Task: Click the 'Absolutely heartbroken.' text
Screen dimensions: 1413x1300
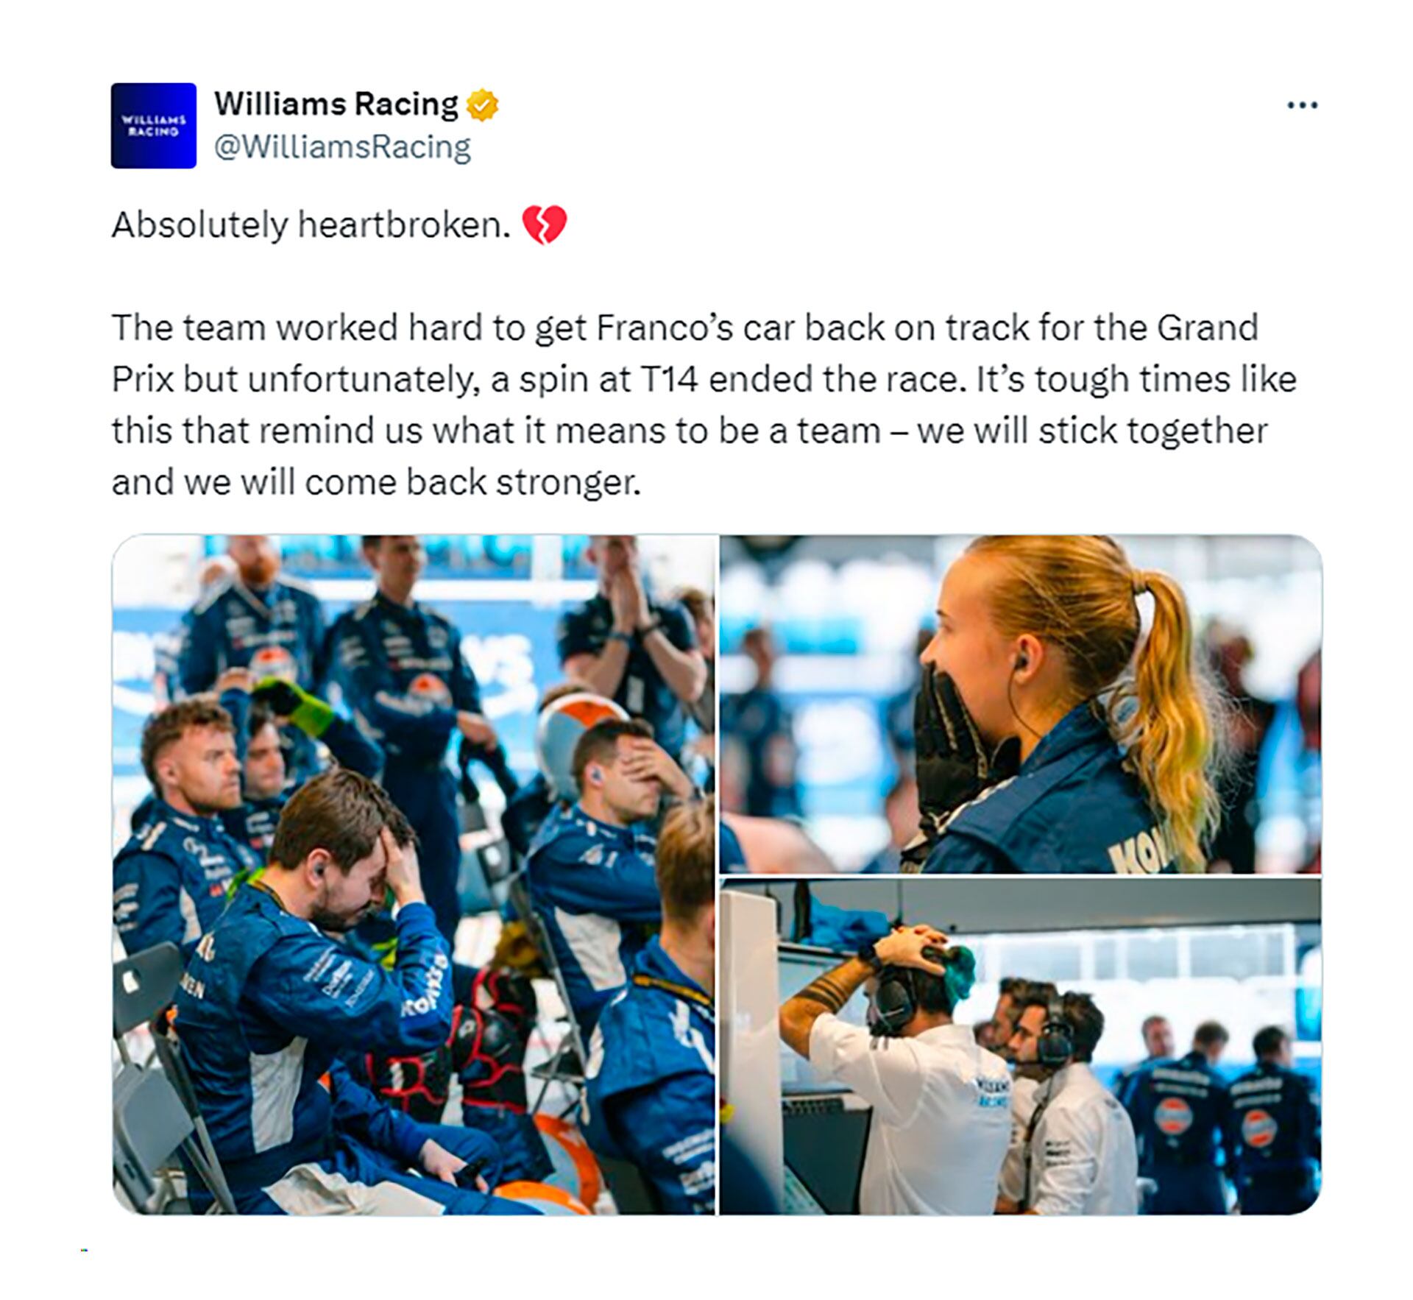Action: pyautogui.click(x=311, y=225)
